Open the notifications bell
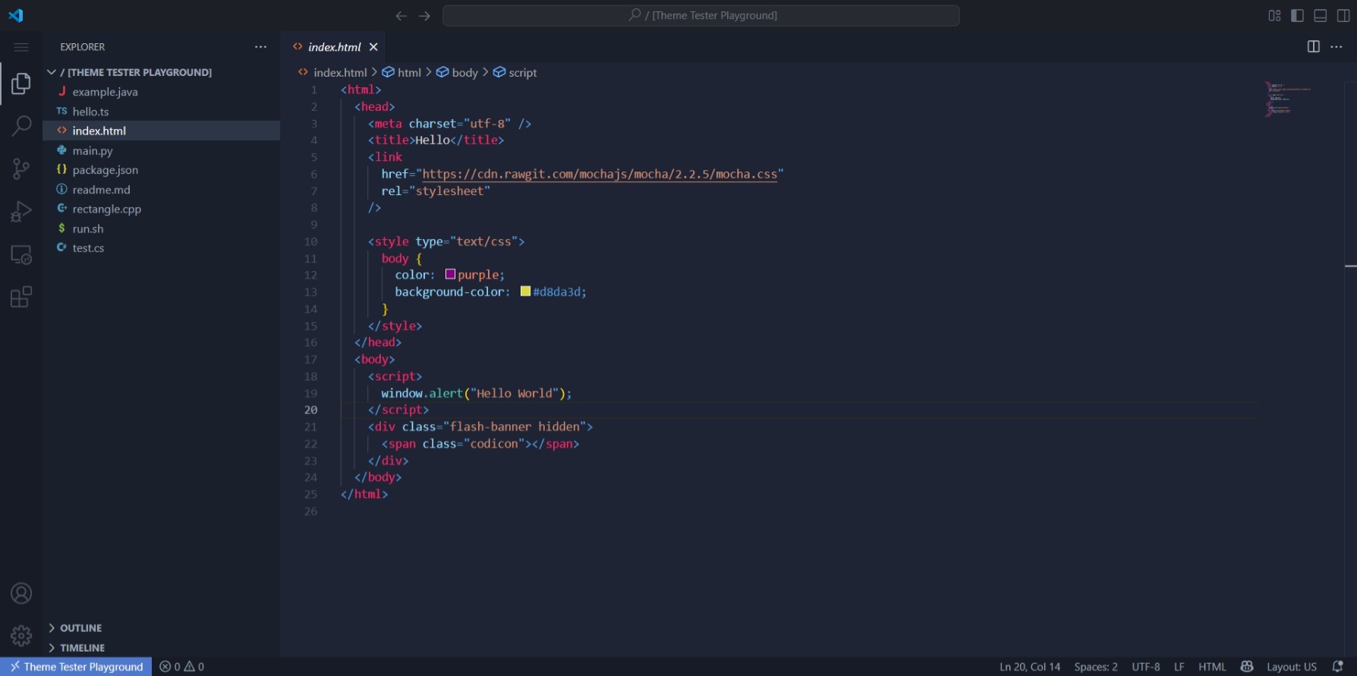Screen dimensions: 1357x676 click(1338, 667)
